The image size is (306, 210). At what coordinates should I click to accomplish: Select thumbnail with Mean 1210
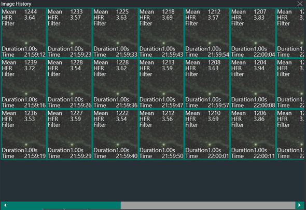click(207, 134)
